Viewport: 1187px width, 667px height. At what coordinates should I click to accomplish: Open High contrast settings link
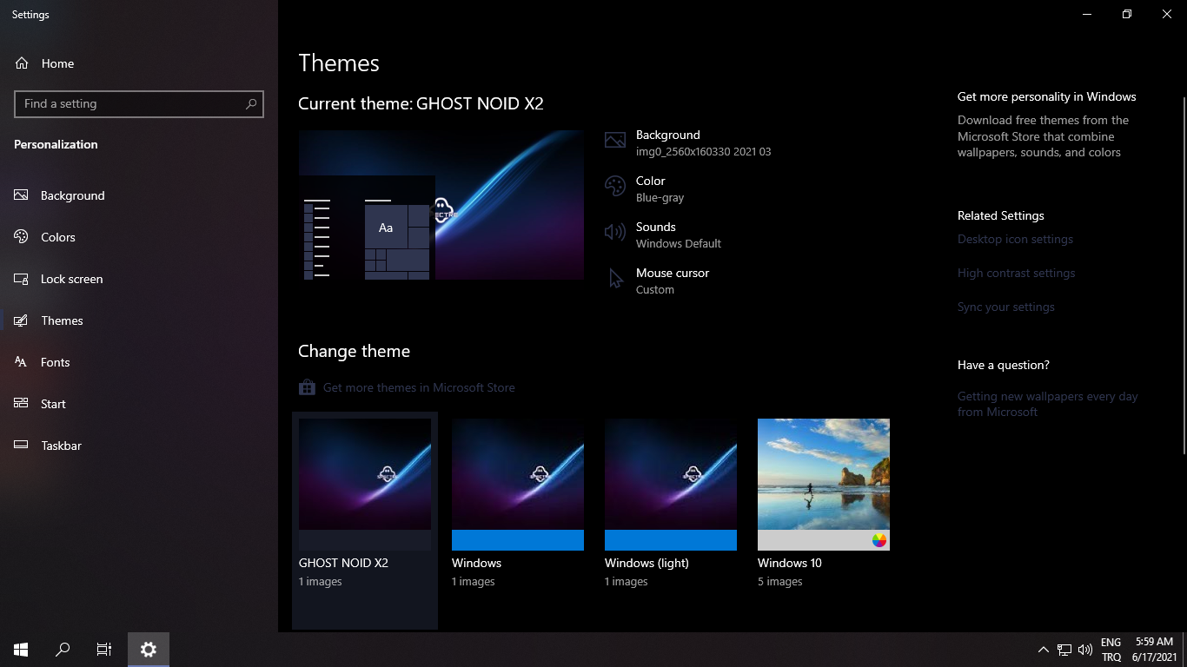click(x=1016, y=273)
